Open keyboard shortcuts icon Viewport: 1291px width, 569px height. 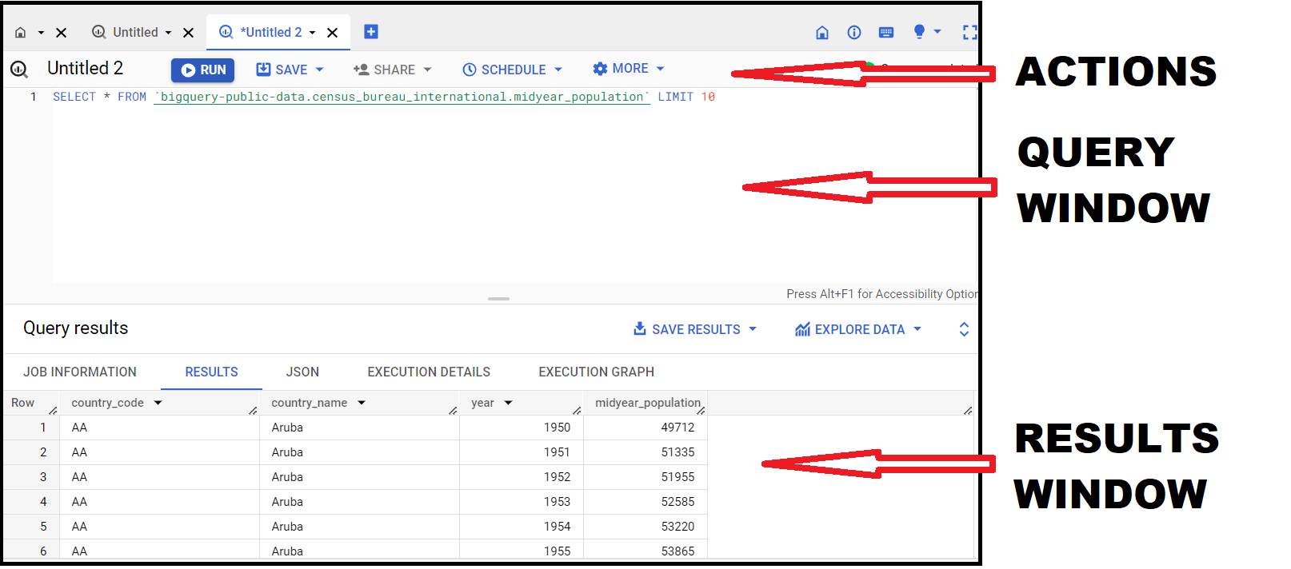point(886,33)
